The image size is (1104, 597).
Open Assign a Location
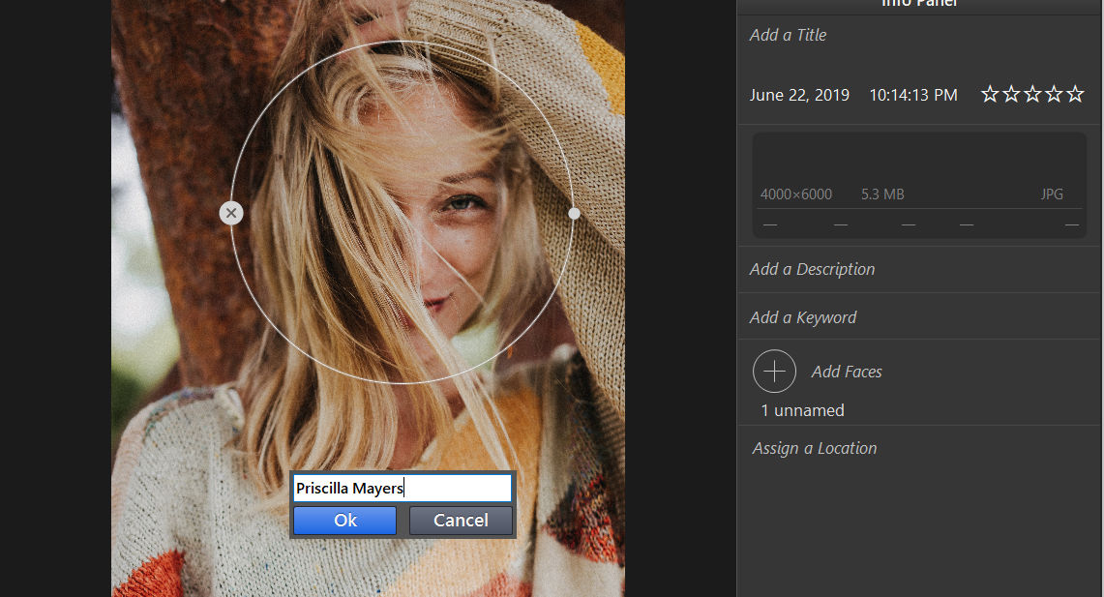pyautogui.click(x=815, y=448)
